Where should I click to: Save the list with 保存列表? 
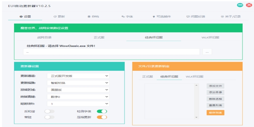tap(216, 113)
